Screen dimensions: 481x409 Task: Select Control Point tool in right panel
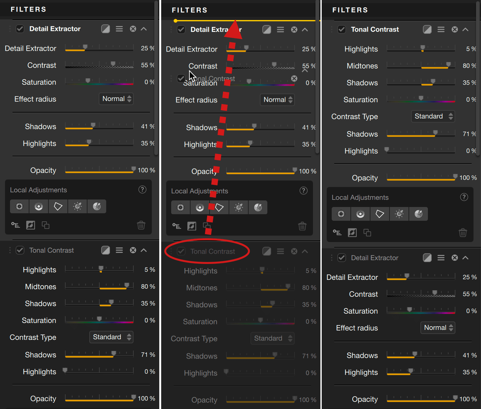click(341, 214)
